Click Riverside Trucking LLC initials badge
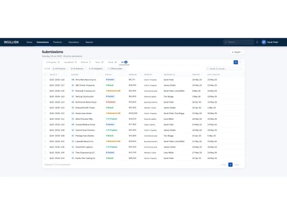 tap(73, 91)
